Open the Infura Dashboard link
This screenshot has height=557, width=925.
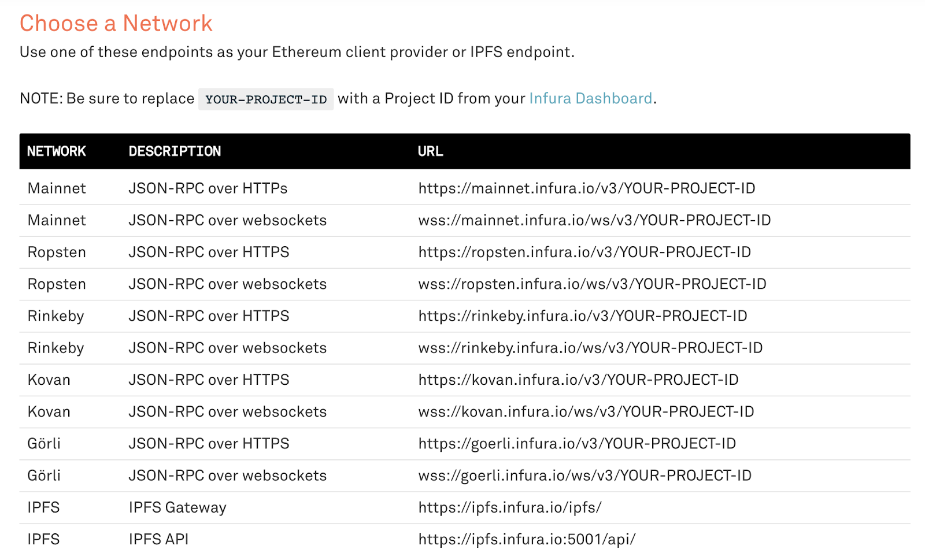point(590,98)
